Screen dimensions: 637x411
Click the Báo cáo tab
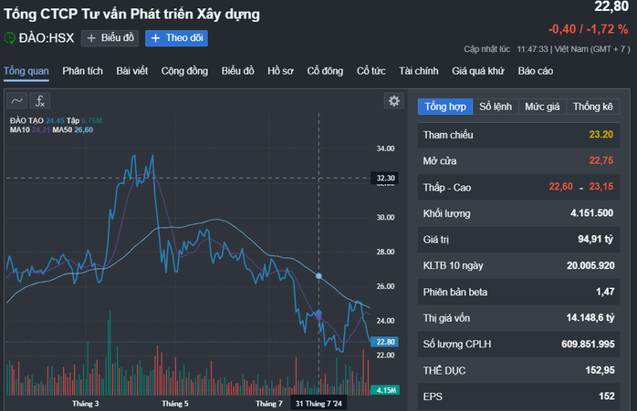[x=536, y=71]
